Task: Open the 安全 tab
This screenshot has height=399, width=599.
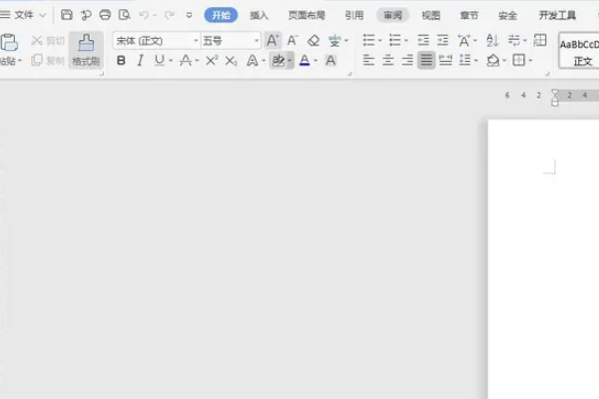Action: 507,15
